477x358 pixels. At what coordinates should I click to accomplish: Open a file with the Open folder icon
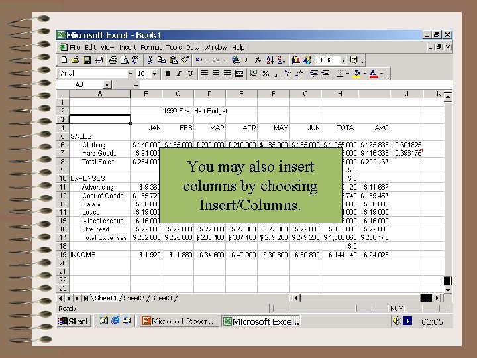point(76,60)
